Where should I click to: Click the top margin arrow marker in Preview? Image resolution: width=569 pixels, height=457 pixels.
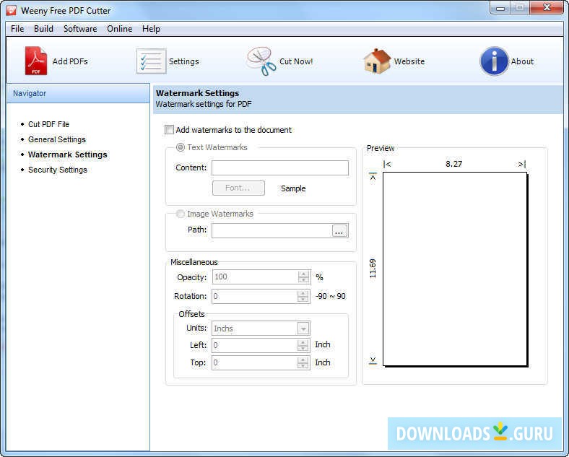coord(373,176)
